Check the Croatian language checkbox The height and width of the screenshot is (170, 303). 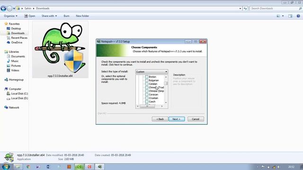pos(147,98)
